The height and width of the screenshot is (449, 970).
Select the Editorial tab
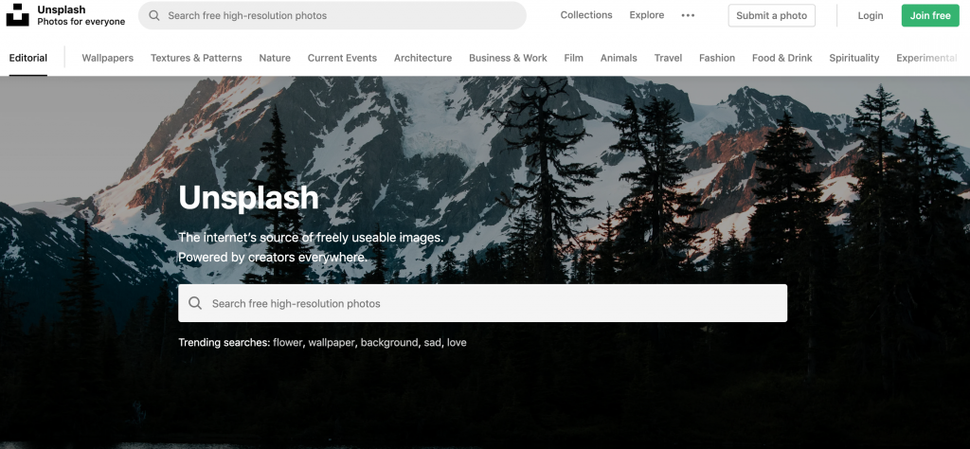[x=27, y=58]
